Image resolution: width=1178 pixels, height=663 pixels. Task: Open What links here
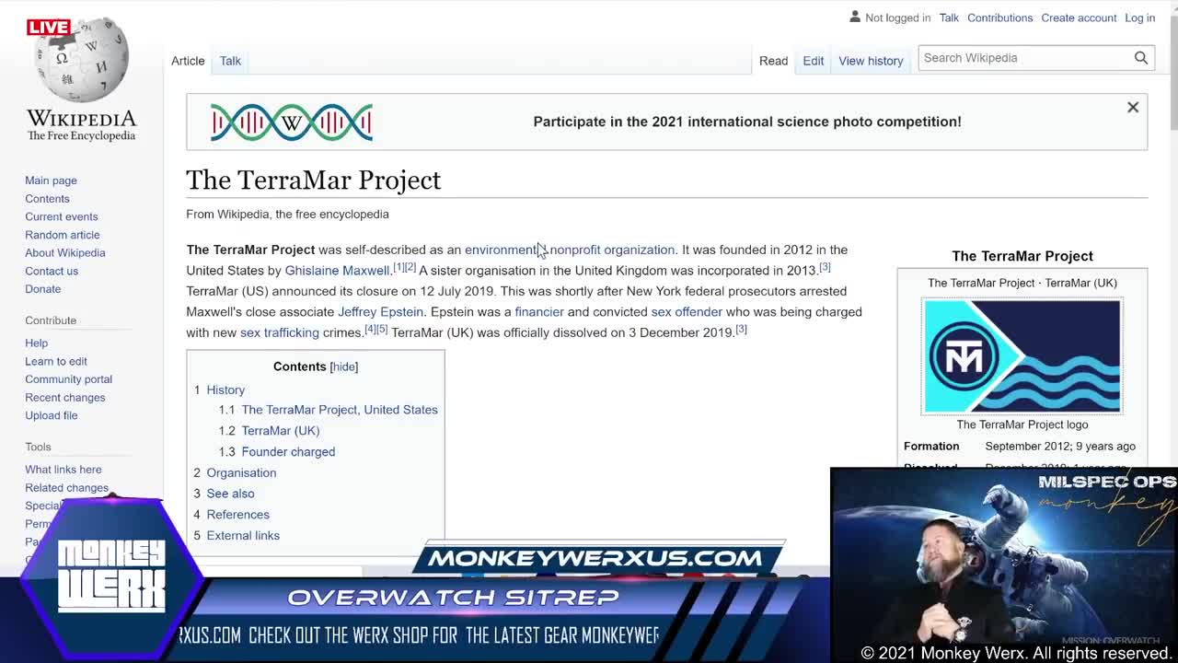tap(63, 470)
